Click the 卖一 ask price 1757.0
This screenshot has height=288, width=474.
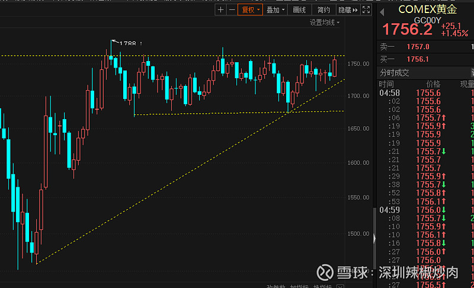pyautogui.click(x=418, y=47)
